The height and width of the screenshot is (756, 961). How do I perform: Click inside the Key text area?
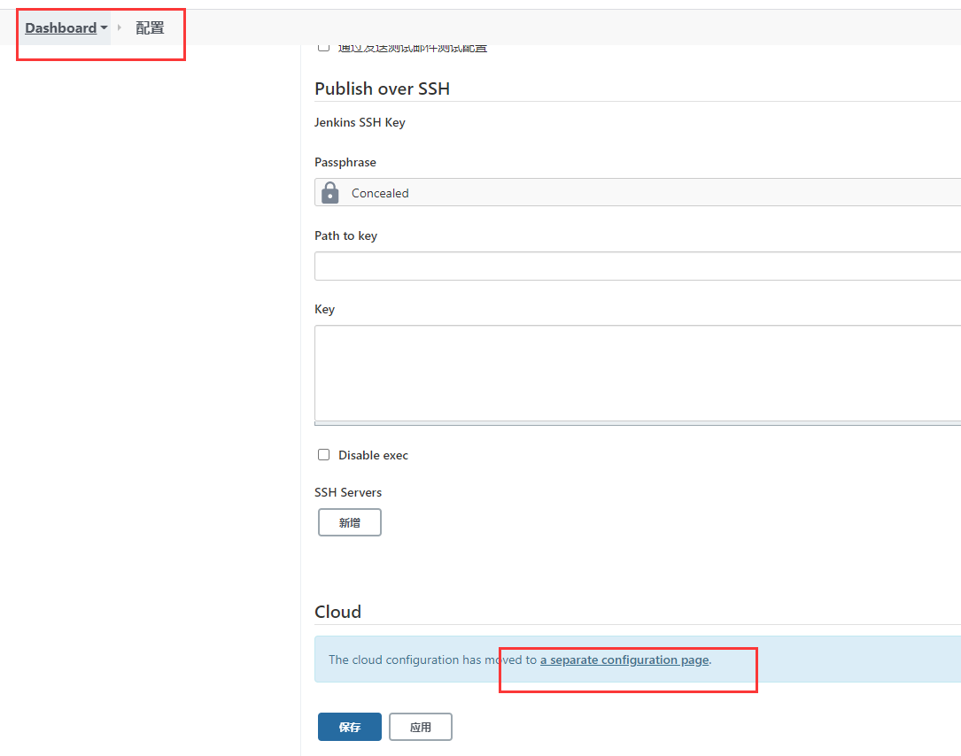pos(638,373)
